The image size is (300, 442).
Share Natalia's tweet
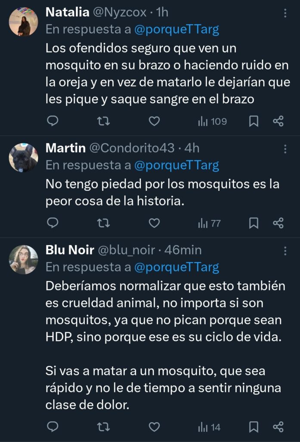(278, 121)
